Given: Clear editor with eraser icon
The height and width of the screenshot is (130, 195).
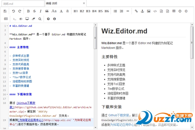Looking at the screenshot, I should pyautogui.click(x=33, y=19).
